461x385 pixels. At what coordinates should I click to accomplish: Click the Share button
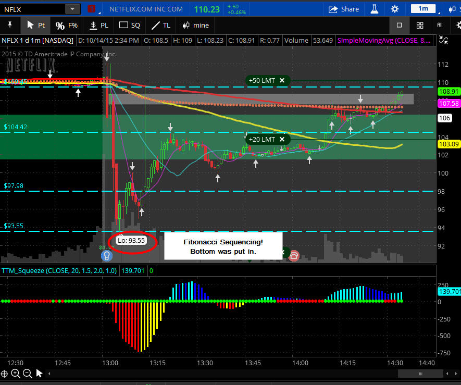tap(344, 9)
